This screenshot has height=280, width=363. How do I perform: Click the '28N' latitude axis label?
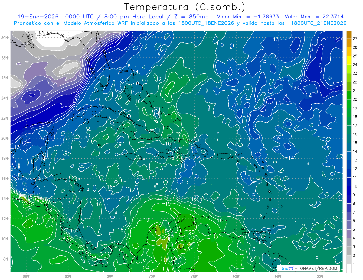(x=5, y=58)
